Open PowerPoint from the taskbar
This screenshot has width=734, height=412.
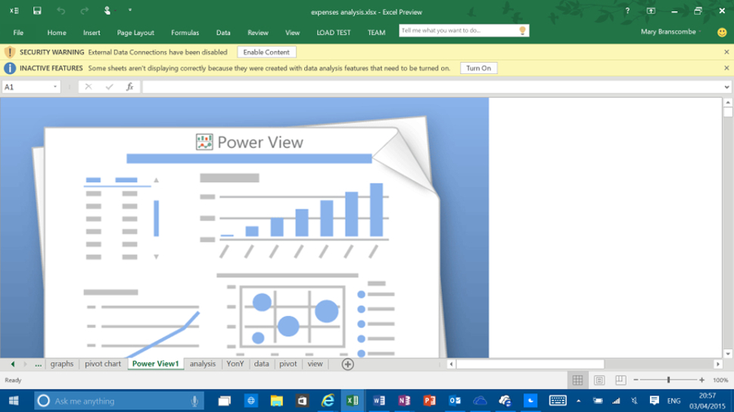coord(429,401)
